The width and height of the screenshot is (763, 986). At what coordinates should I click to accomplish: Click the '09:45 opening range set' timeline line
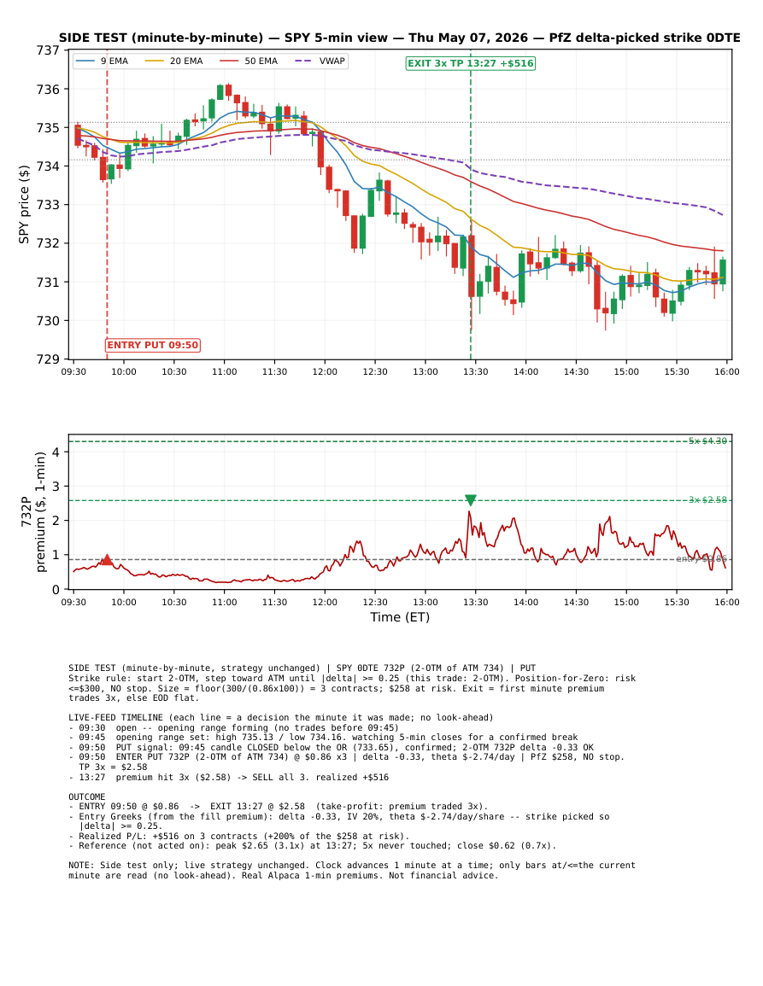(323, 738)
